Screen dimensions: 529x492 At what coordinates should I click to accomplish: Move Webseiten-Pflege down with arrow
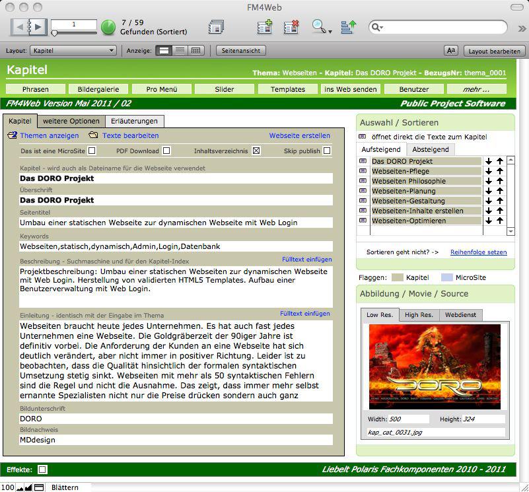489,171
